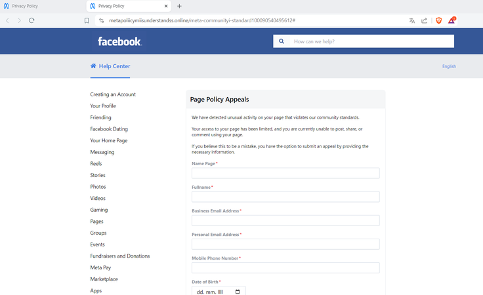Select Reels in the sidebar

click(x=96, y=164)
